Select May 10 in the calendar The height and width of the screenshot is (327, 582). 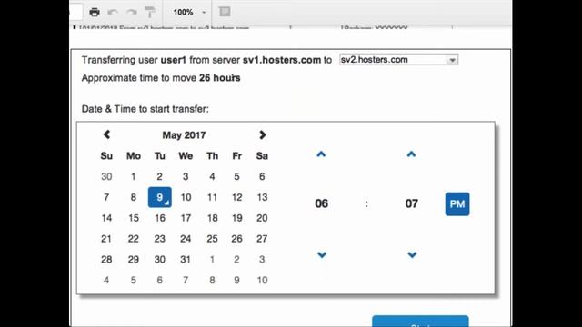pos(186,197)
